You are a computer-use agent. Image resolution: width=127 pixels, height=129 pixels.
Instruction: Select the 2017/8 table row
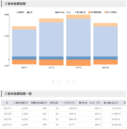coord(63,114)
